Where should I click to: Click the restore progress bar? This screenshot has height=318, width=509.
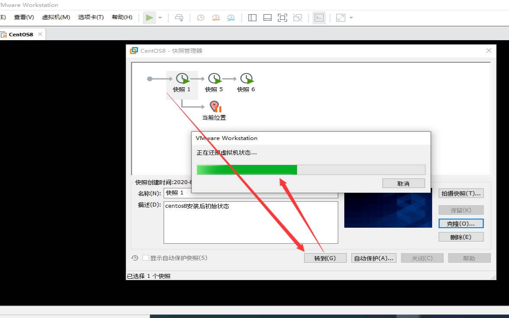(x=311, y=170)
